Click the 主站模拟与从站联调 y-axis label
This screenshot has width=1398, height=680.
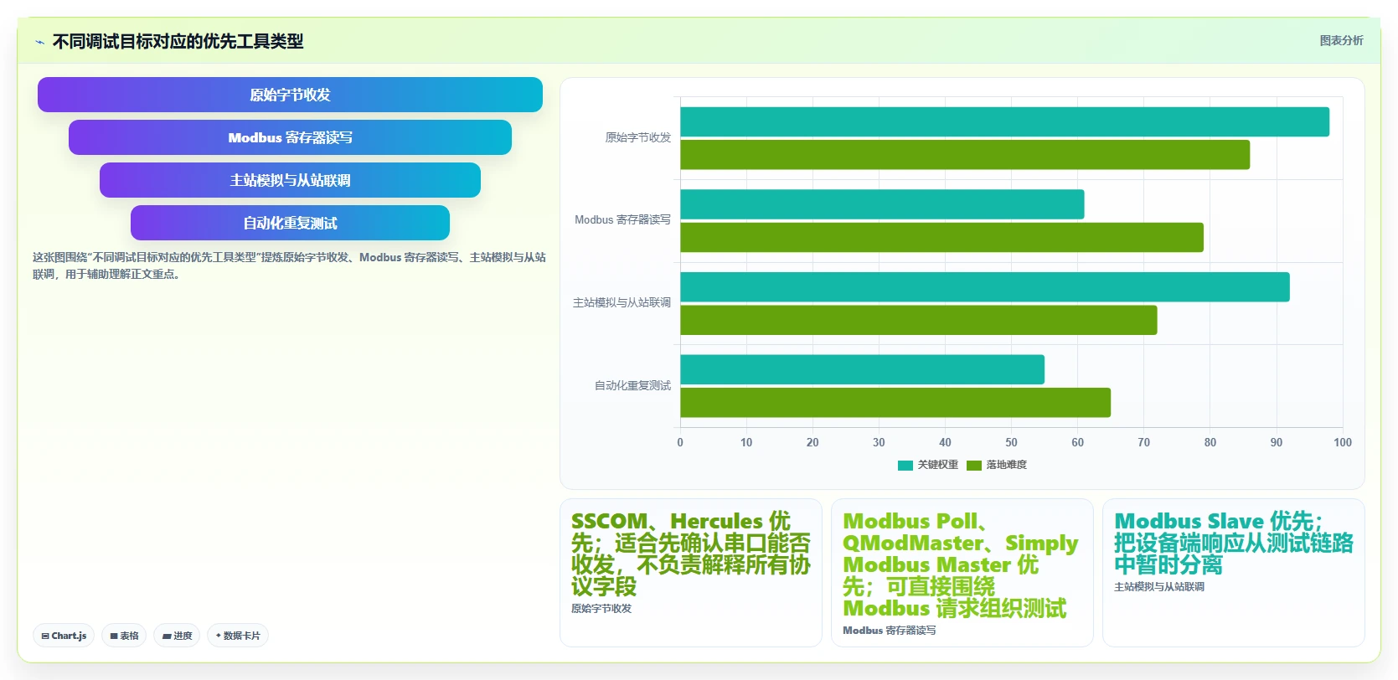coord(622,302)
